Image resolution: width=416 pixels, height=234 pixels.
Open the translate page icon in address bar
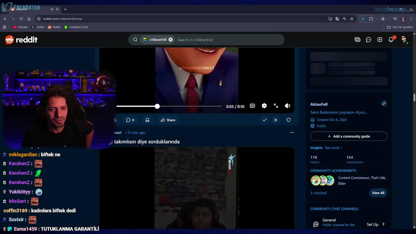pyautogui.click(x=337, y=19)
